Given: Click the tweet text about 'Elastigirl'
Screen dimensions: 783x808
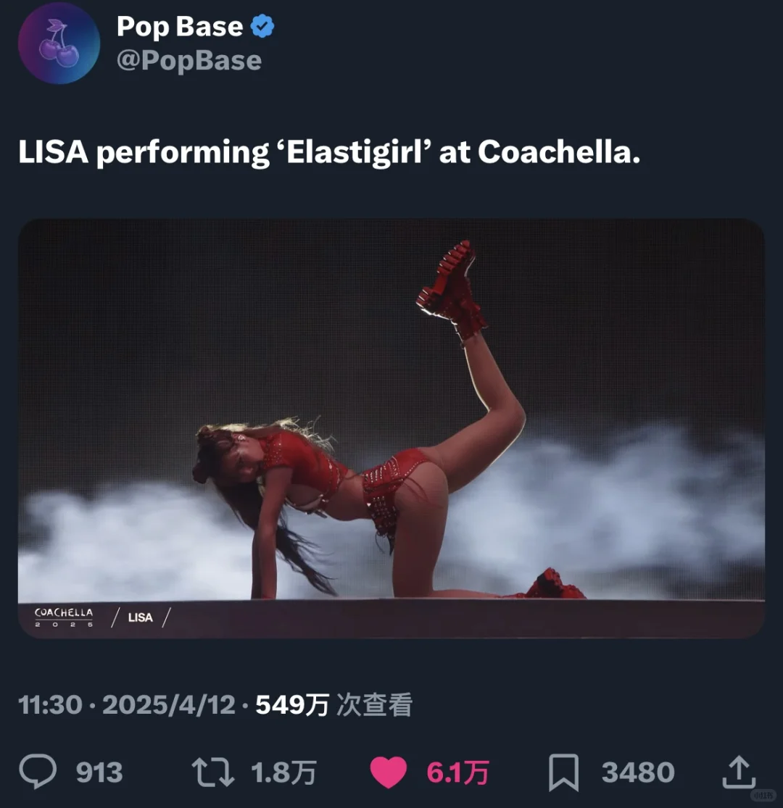Looking at the screenshot, I should point(330,152).
